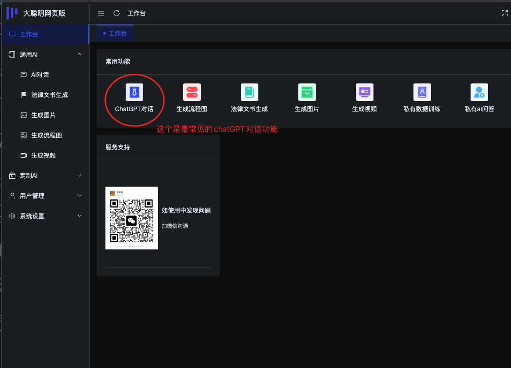Open 生成图片 from the sidebar
This screenshot has width=511, height=368.
45,115
